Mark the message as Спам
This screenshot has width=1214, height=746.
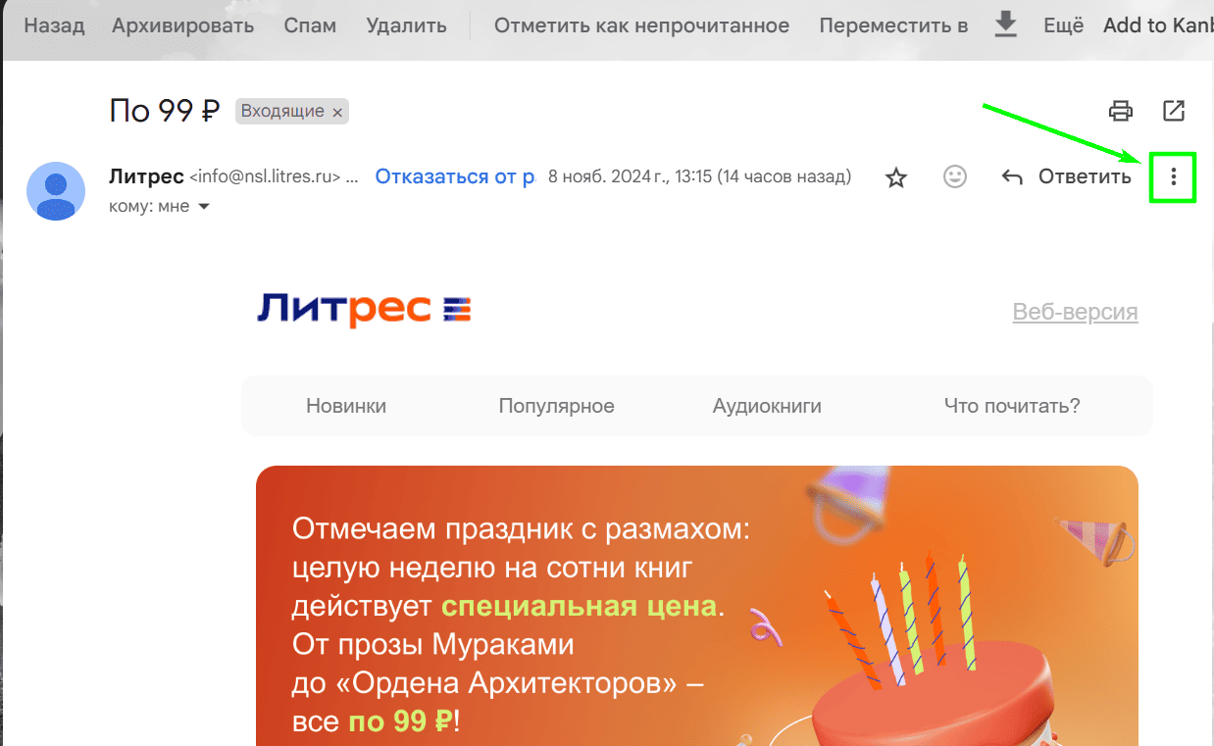310,25
